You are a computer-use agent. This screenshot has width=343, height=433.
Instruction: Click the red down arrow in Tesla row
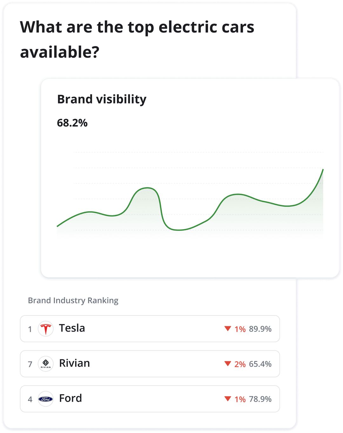click(227, 329)
